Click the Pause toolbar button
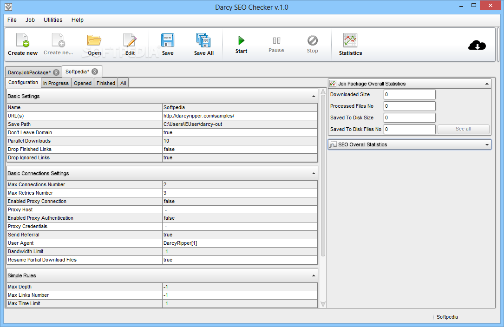 pos(276,44)
